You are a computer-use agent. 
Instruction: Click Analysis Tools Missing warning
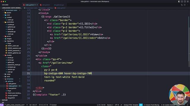pyautogui.click(x=151, y=105)
